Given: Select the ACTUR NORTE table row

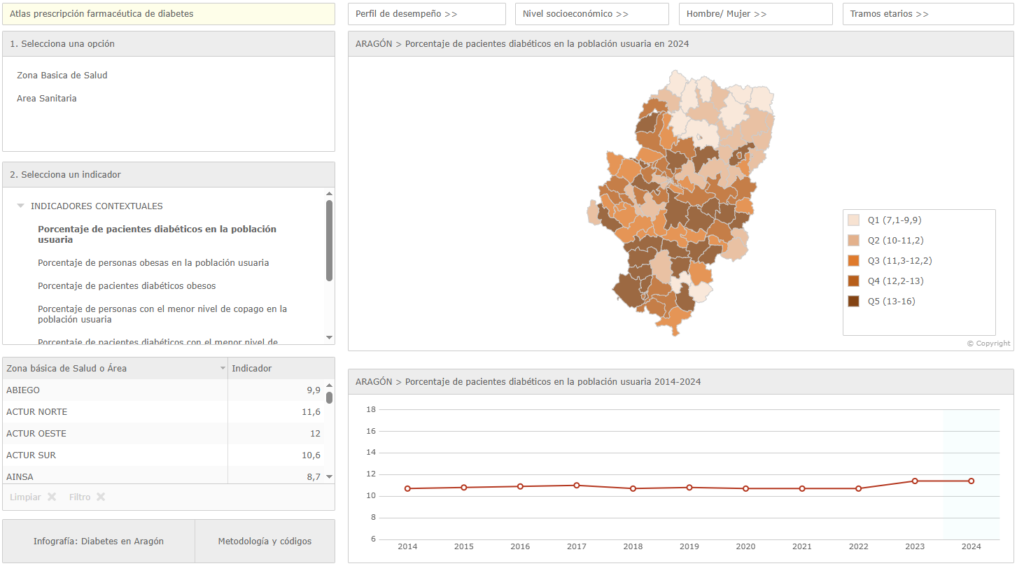Looking at the screenshot, I should [x=115, y=412].
